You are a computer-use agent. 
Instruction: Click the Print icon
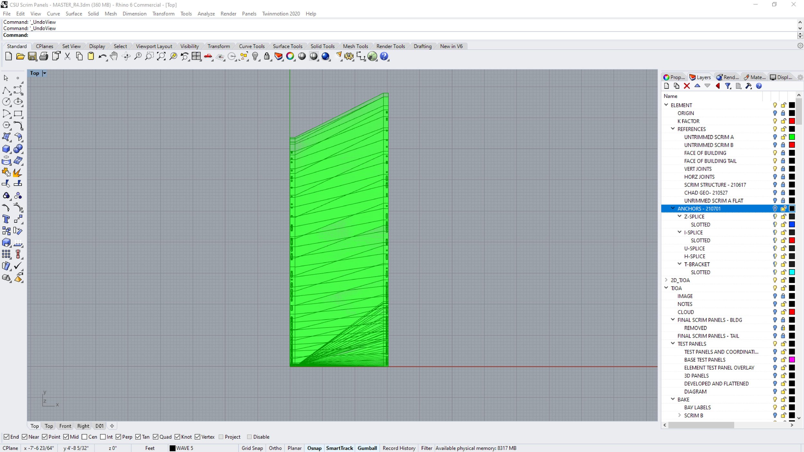coord(44,56)
